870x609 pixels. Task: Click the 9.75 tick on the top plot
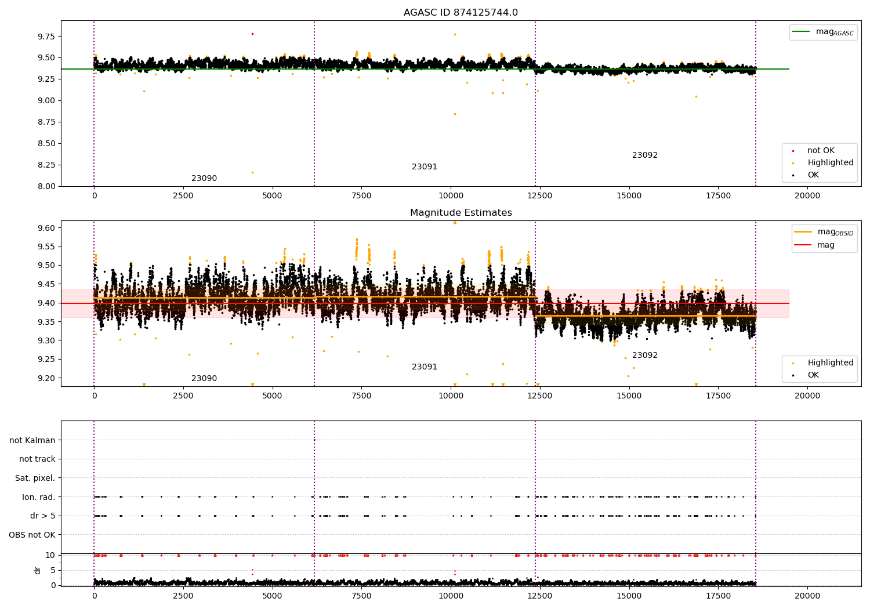coord(46,37)
